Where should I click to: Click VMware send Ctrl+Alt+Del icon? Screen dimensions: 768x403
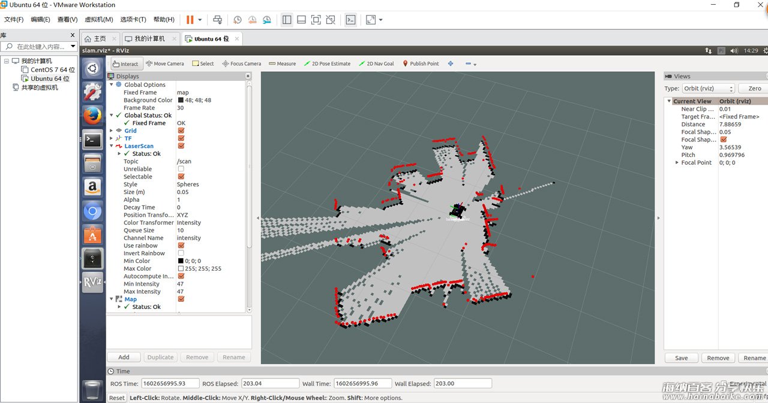point(217,20)
